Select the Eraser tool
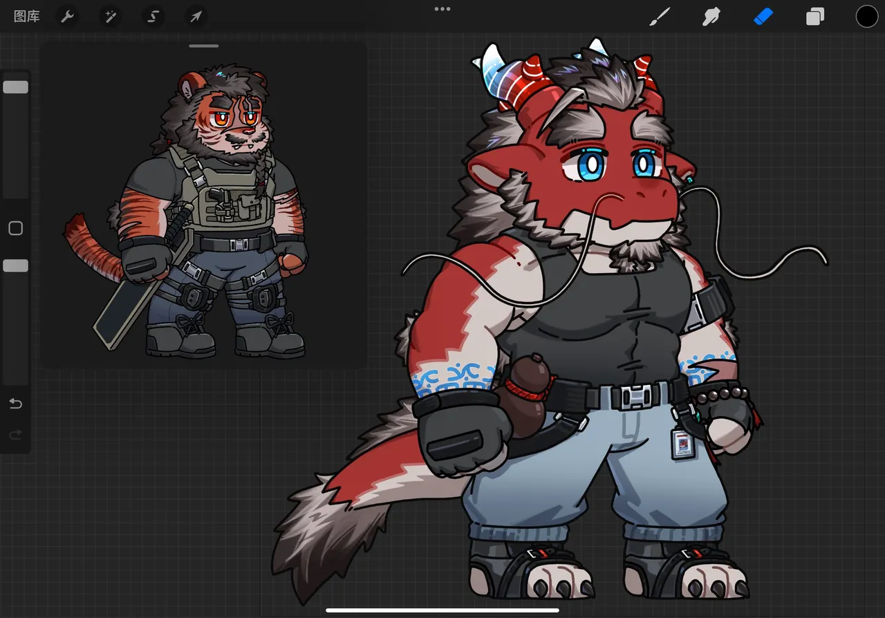This screenshot has width=885, height=618. (x=763, y=17)
